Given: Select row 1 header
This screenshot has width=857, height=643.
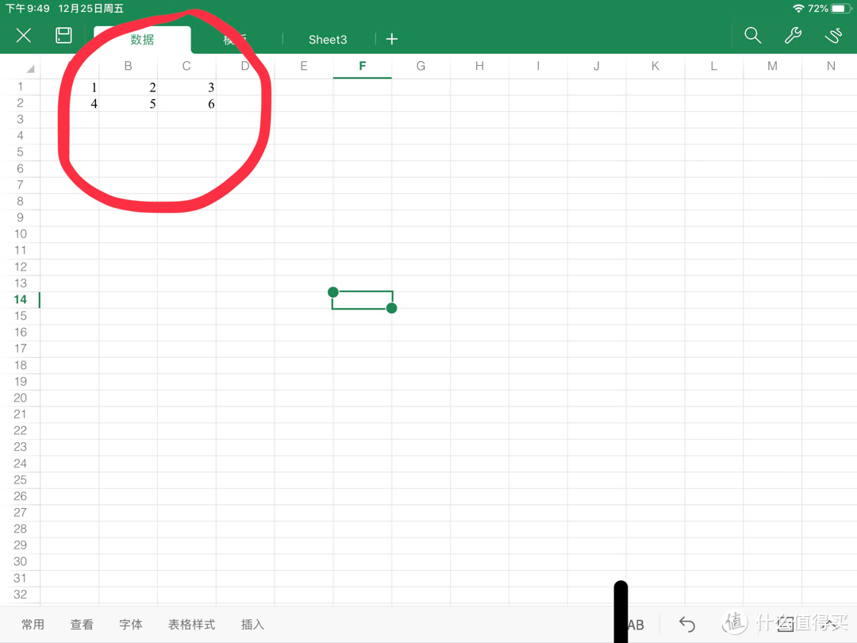Looking at the screenshot, I should (20, 87).
